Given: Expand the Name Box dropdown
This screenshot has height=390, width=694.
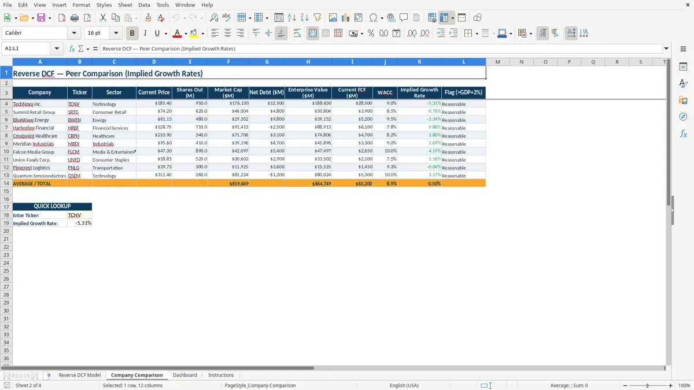Looking at the screenshot, I should coord(57,49).
